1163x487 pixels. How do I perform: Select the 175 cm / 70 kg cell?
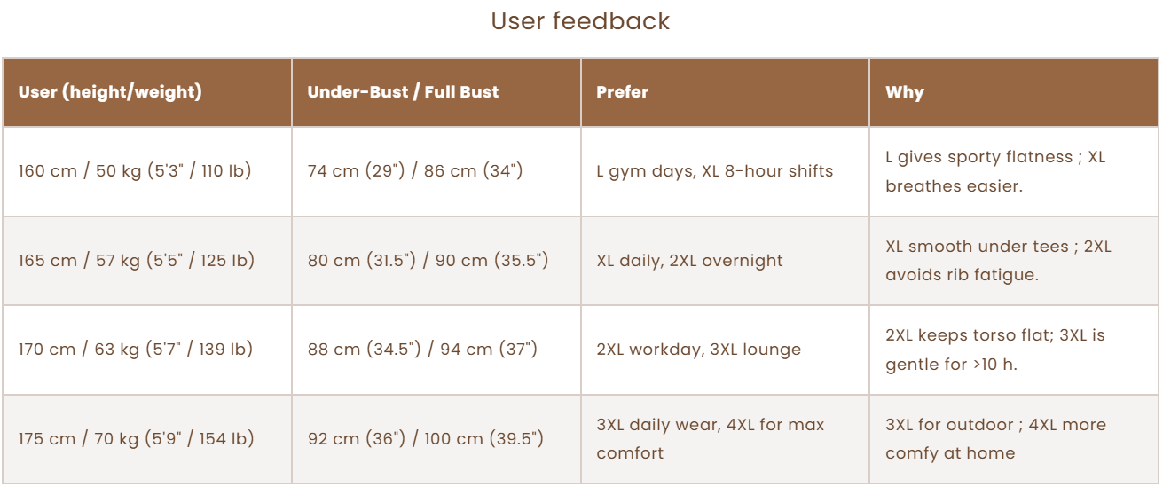pos(137,438)
